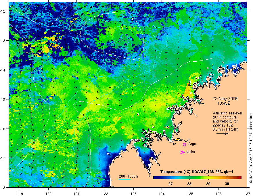Click the '-17' latitude axis label
This screenshot has width=253, height=196.
point(3,158)
